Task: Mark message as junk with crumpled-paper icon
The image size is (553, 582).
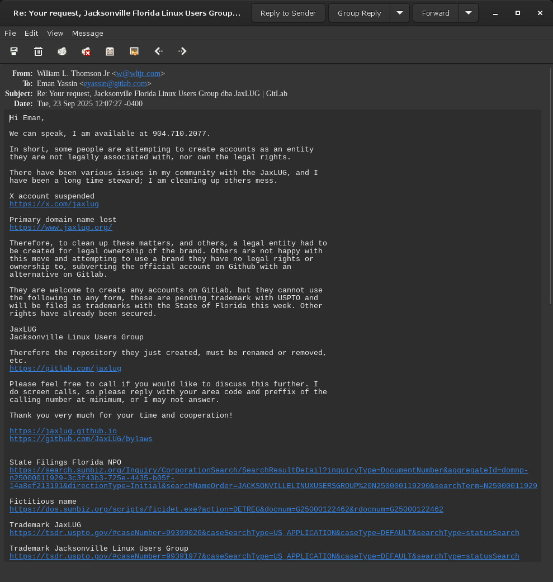Action: 62,51
